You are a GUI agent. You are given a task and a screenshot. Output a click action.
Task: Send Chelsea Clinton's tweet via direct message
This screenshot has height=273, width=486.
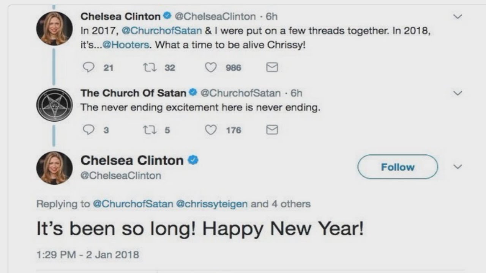click(272, 67)
